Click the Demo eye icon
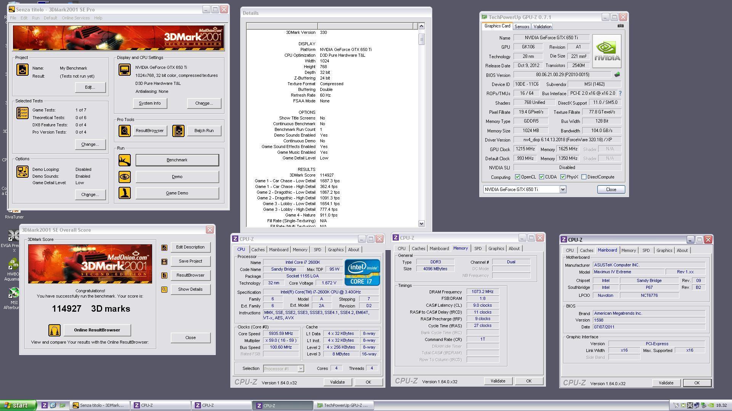Image resolution: width=732 pixels, height=411 pixels. (125, 177)
